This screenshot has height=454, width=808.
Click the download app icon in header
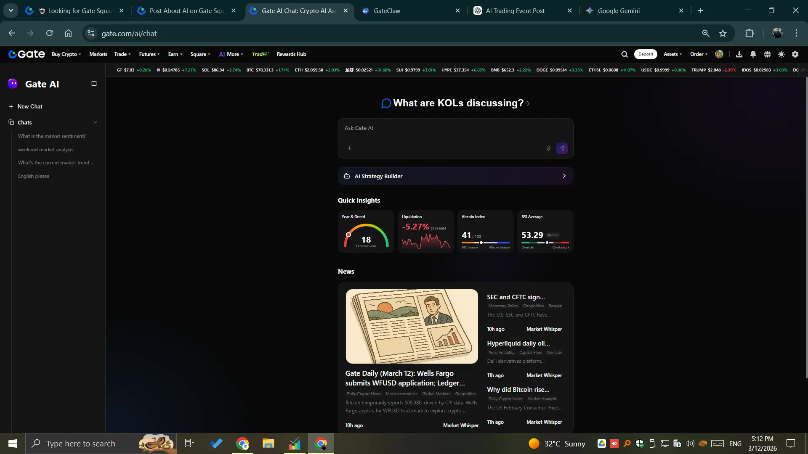point(739,54)
